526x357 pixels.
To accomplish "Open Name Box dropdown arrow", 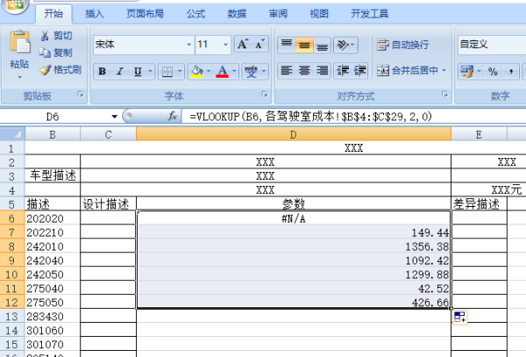I will pos(114,117).
